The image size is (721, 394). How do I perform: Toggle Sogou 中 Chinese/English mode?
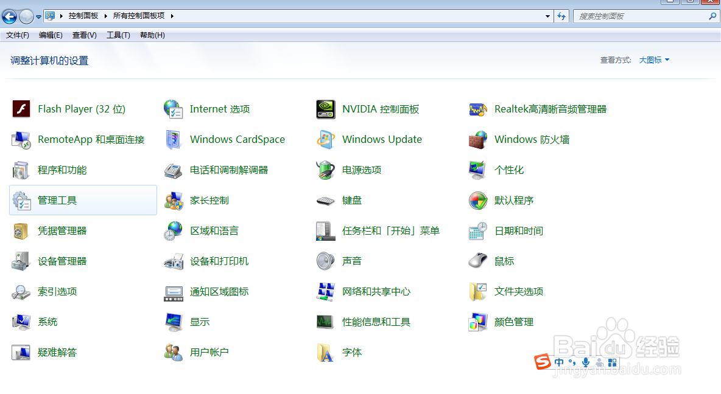559,362
